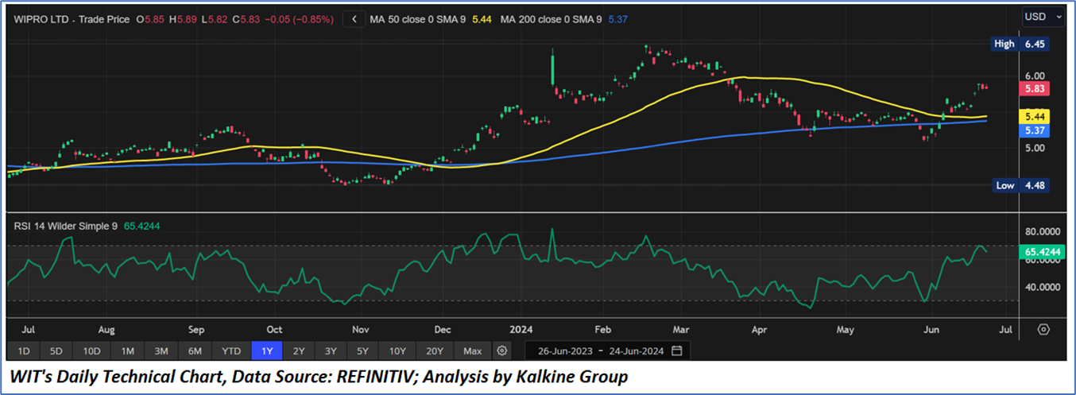Show the Max time range
The width and height of the screenshot is (1076, 395).
point(472,350)
